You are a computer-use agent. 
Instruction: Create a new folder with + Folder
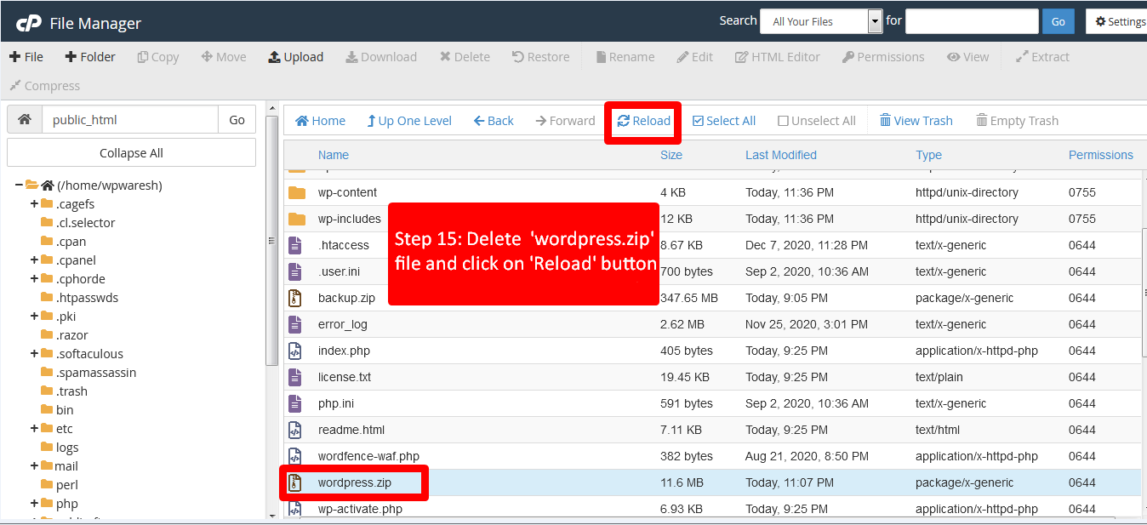(90, 57)
